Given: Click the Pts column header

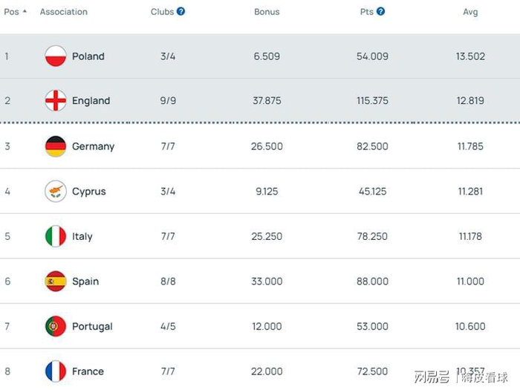Looking at the screenshot, I should coord(365,12).
